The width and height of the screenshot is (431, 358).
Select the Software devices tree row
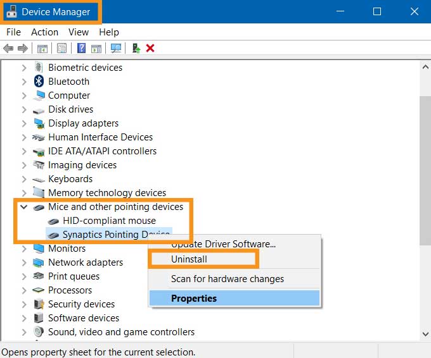pos(84,318)
